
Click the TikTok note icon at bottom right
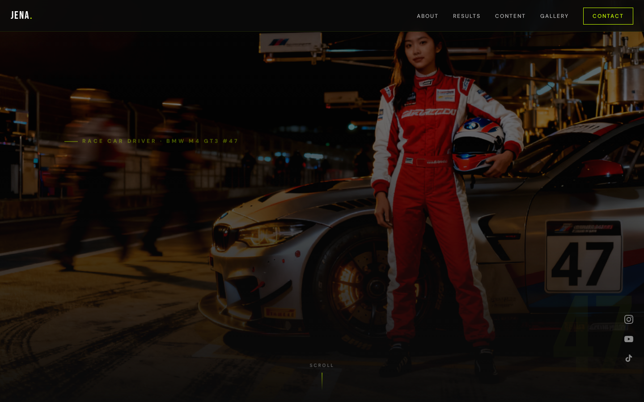(629, 358)
